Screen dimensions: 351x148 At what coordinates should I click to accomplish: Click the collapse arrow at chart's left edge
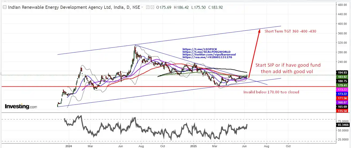(x=1, y=74)
